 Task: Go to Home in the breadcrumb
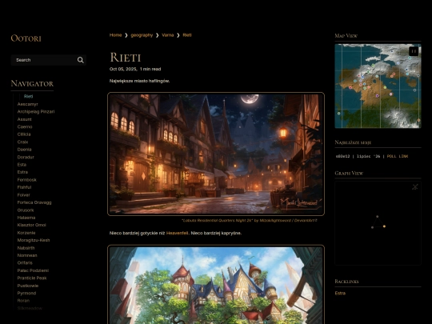pyautogui.click(x=115, y=35)
